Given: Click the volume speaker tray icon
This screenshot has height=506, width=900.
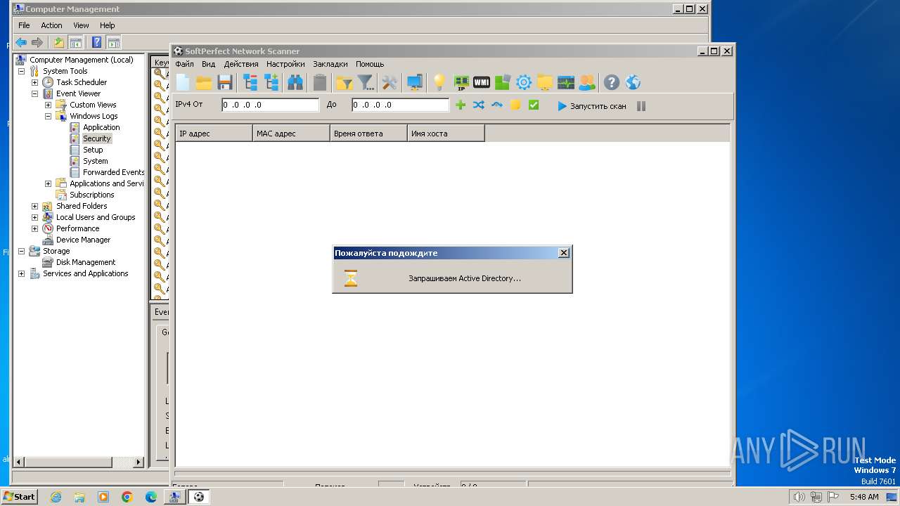Looking at the screenshot, I should 799,497.
